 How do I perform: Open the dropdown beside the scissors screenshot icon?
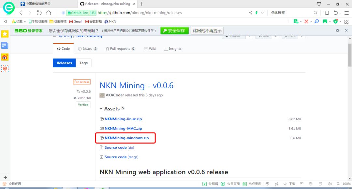click(311, 22)
